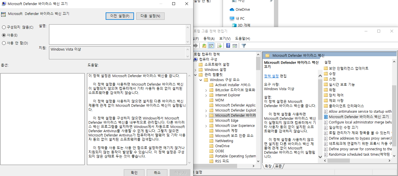Click the up one level folder icon
This screenshot has height=176, width=398.
pos(204,45)
